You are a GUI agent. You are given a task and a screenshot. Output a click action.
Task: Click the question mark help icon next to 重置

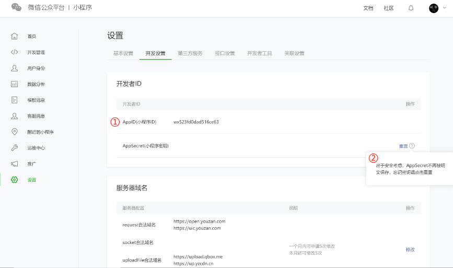pyautogui.click(x=412, y=146)
